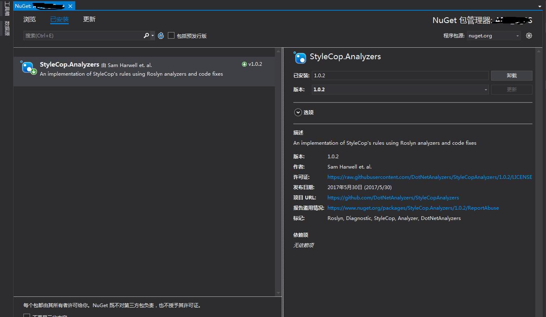Click the 无依赖项 no dependencies text
The width and height of the screenshot is (546, 317).
click(304, 245)
